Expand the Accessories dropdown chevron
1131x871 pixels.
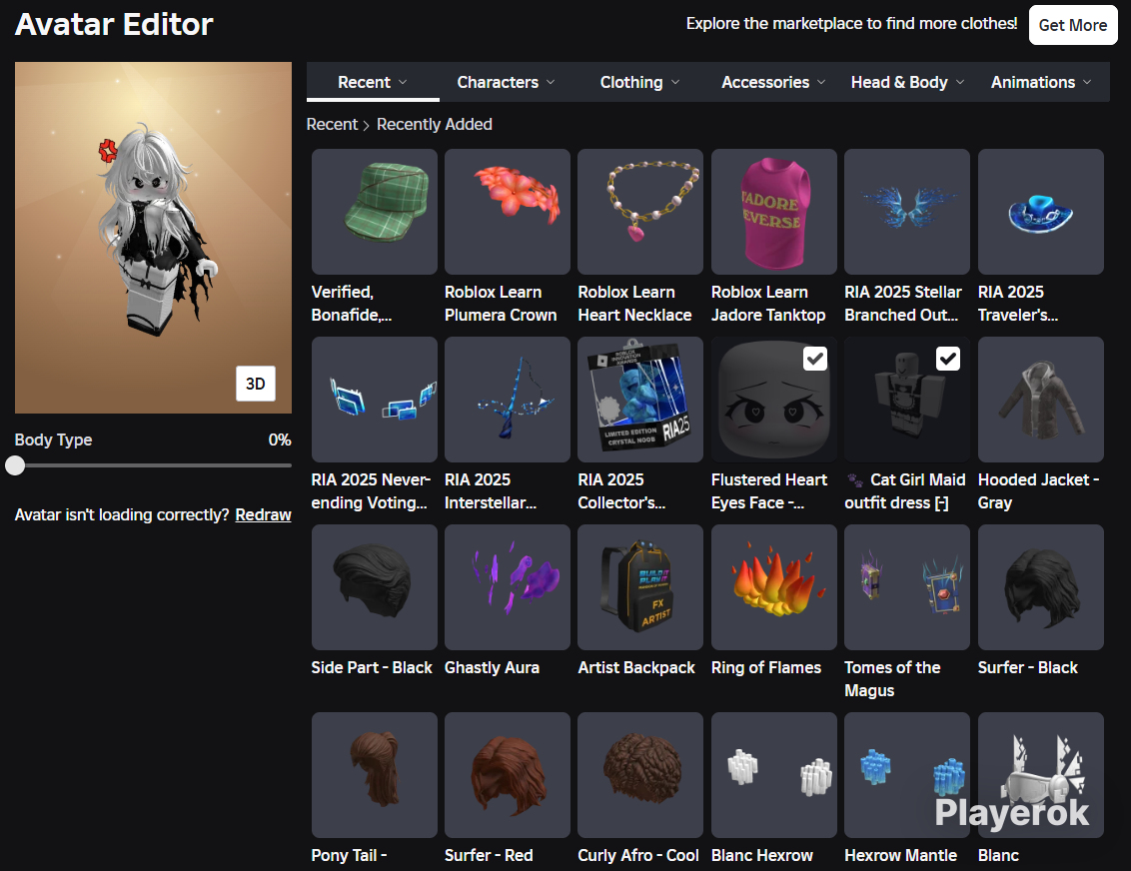pos(821,82)
